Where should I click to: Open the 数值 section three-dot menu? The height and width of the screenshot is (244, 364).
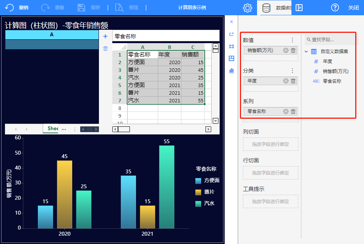(x=293, y=40)
